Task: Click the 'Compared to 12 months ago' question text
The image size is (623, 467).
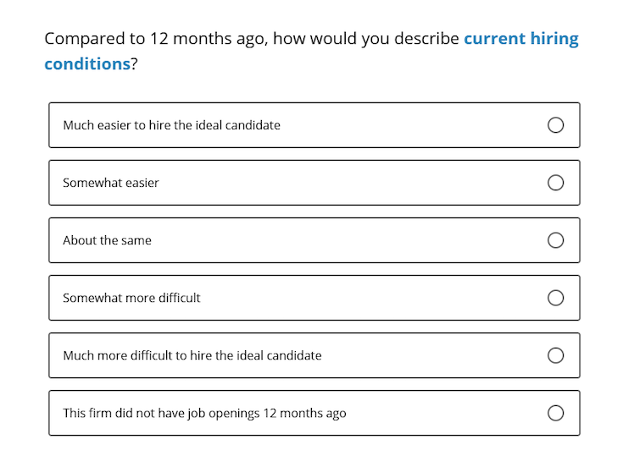Action: [x=157, y=39]
